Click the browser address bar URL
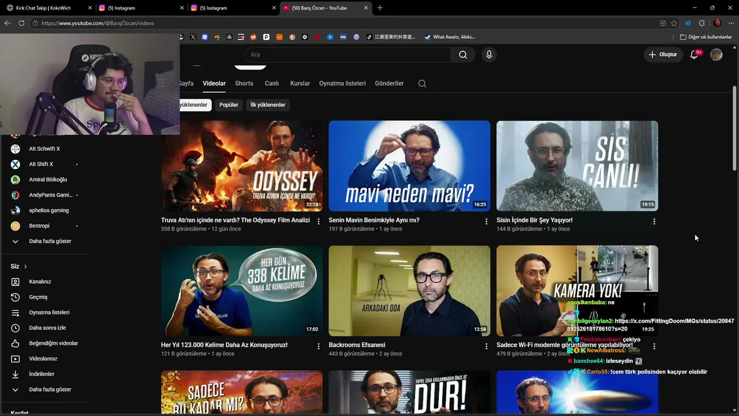The height and width of the screenshot is (416, 739). [98, 23]
